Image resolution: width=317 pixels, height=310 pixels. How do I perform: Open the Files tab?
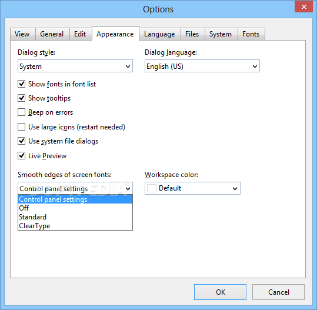(x=192, y=34)
